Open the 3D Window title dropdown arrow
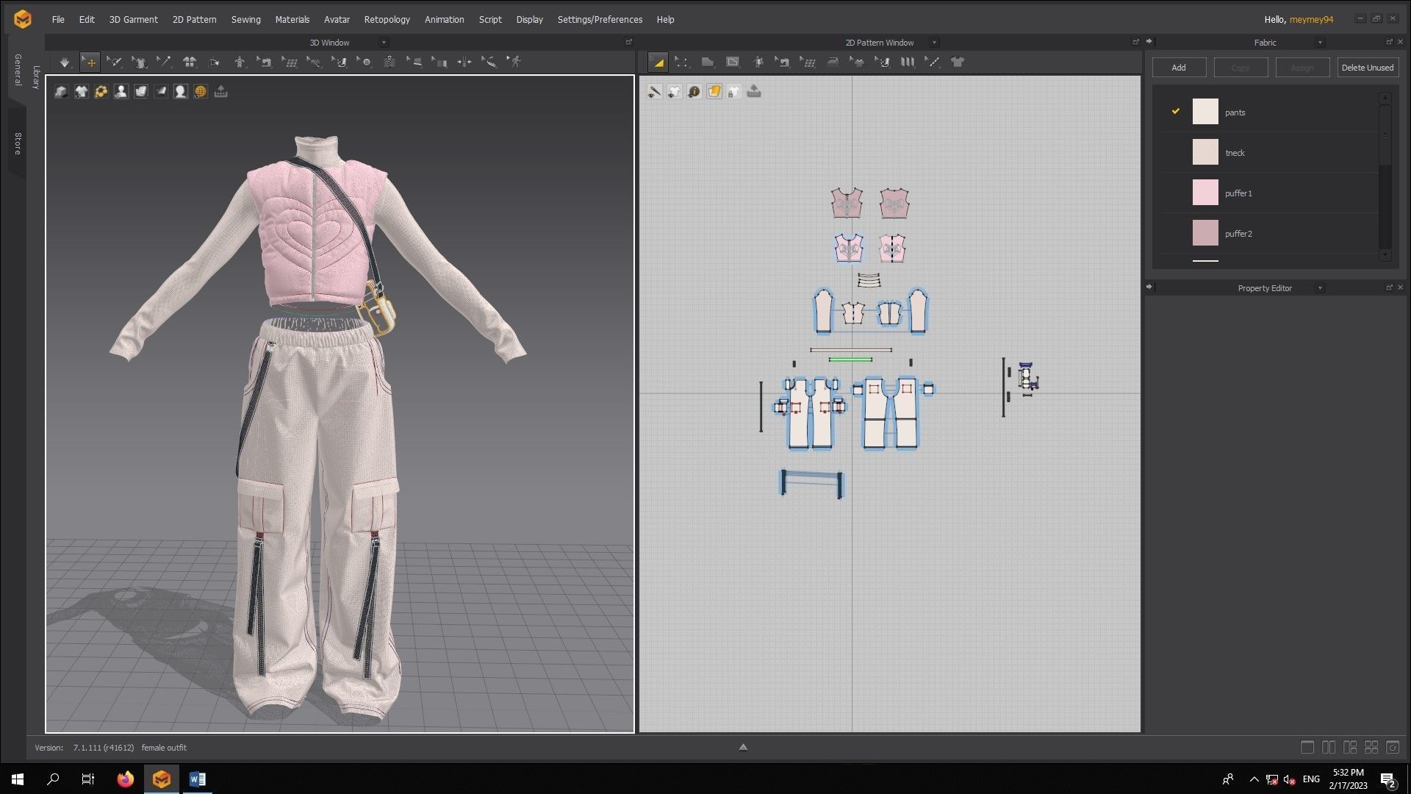The image size is (1411, 794). [x=384, y=43]
